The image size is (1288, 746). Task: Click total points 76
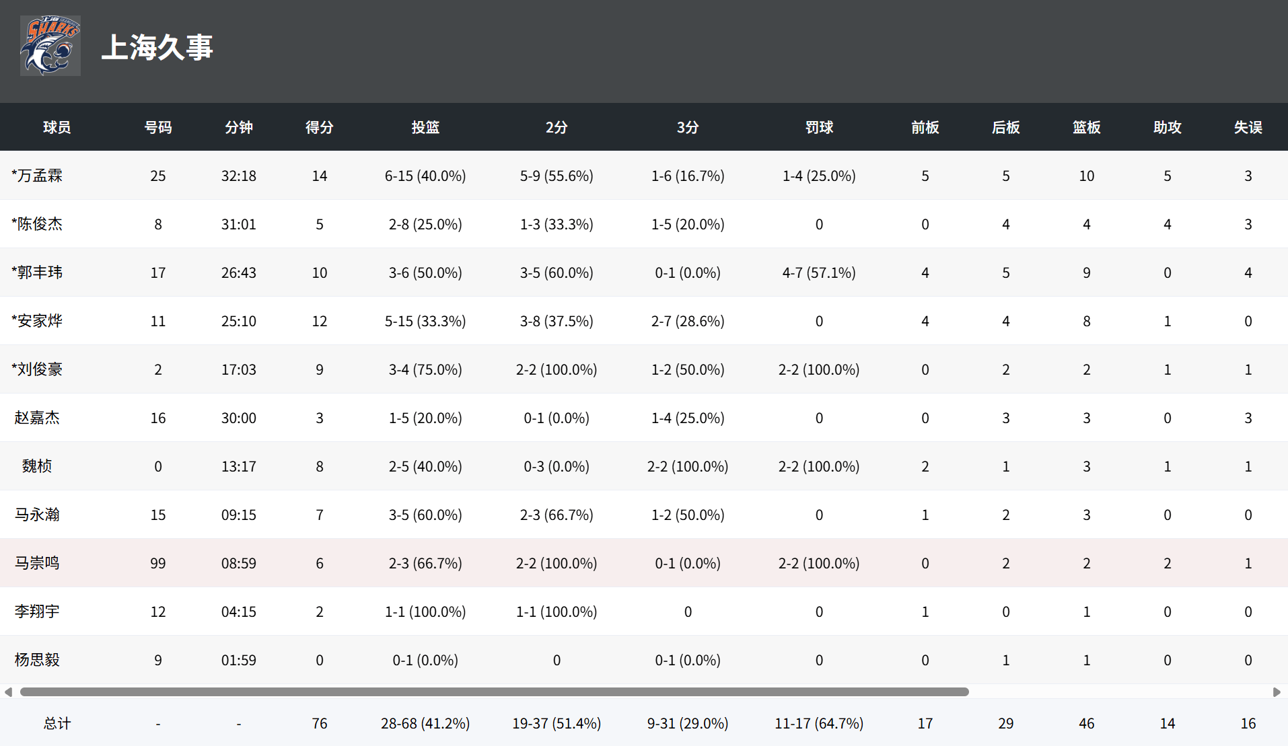[x=320, y=723]
